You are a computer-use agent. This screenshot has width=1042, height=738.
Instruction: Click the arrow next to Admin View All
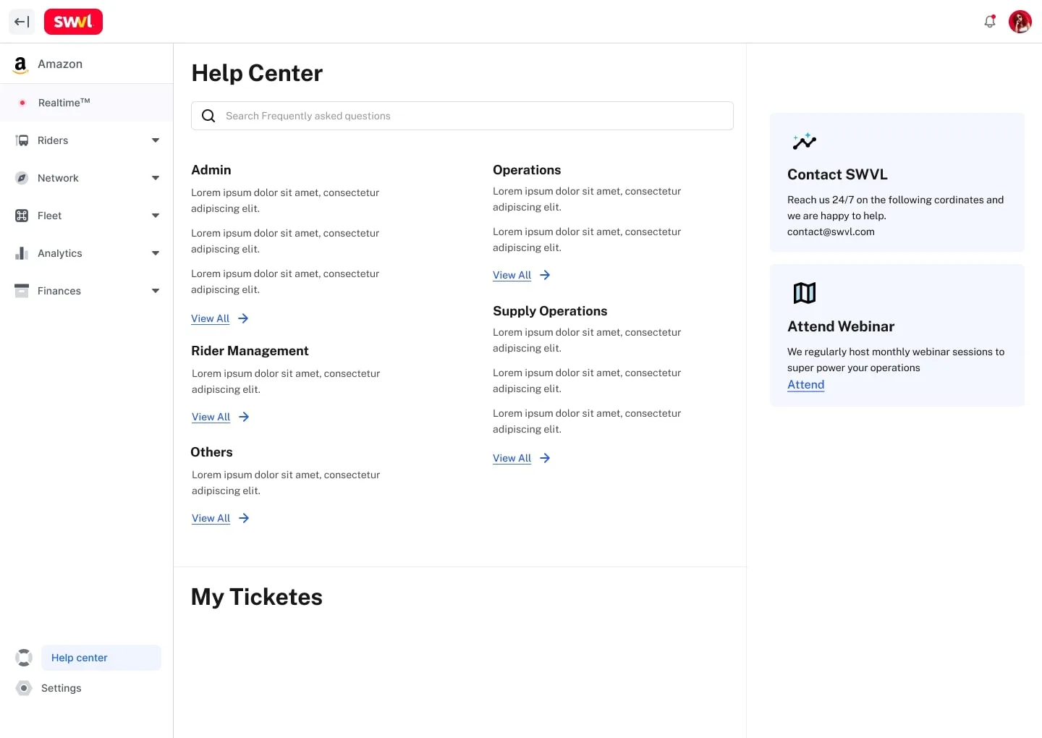[243, 318]
